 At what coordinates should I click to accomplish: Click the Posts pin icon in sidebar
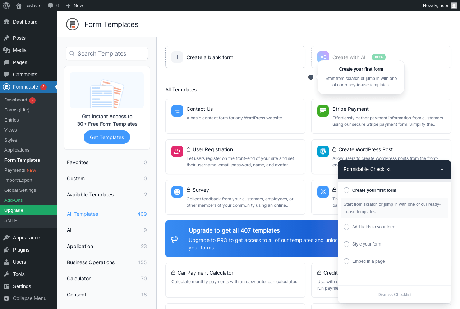coord(6,38)
